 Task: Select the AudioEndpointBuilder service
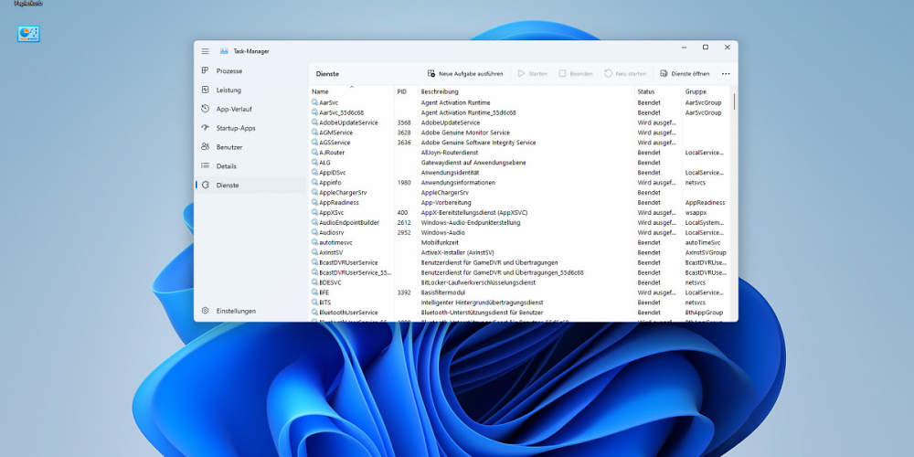point(519,223)
